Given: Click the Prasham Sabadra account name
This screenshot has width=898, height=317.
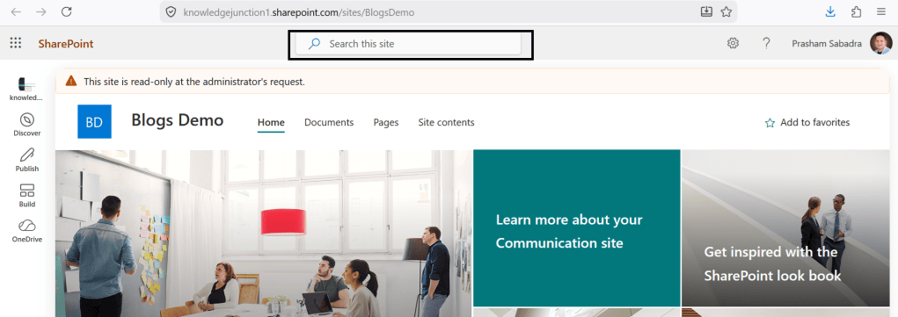Looking at the screenshot, I should coord(827,44).
